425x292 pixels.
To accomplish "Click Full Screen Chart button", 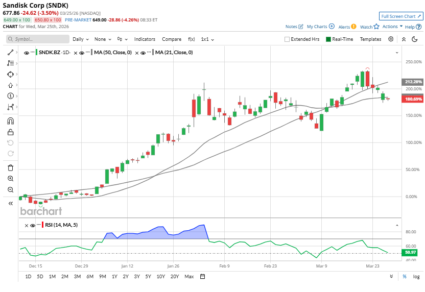I will pos(401,16).
